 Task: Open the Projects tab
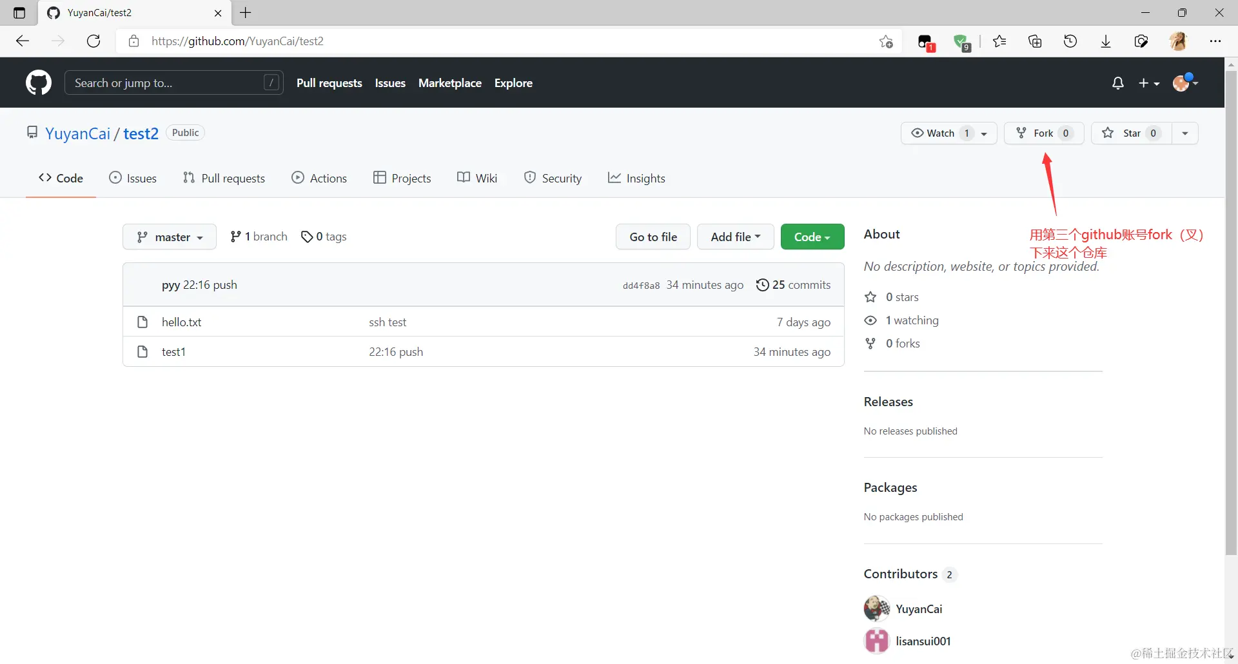(402, 178)
